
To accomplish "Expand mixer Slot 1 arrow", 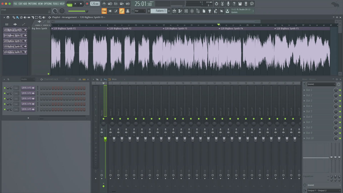I will pyautogui.click(x=304, y=90).
